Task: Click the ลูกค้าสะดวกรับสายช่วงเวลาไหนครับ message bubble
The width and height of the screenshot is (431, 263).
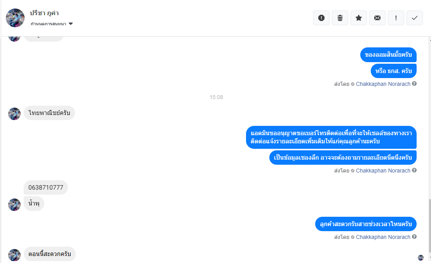Action: 366,224
